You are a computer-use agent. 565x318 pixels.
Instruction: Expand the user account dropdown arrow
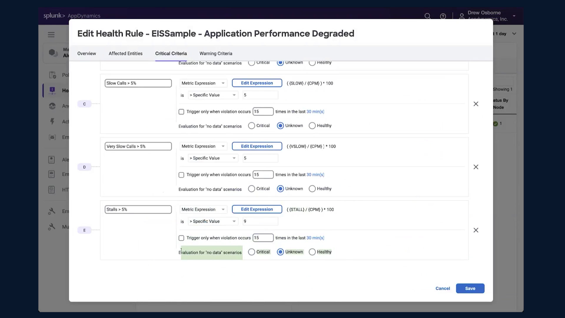[x=514, y=16]
